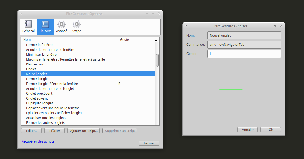Click the gestures list vertical scrollbar thumb

(157, 60)
